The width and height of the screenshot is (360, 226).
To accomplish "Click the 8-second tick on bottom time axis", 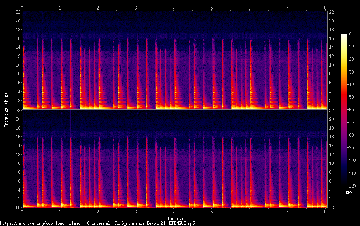I will (325, 212).
